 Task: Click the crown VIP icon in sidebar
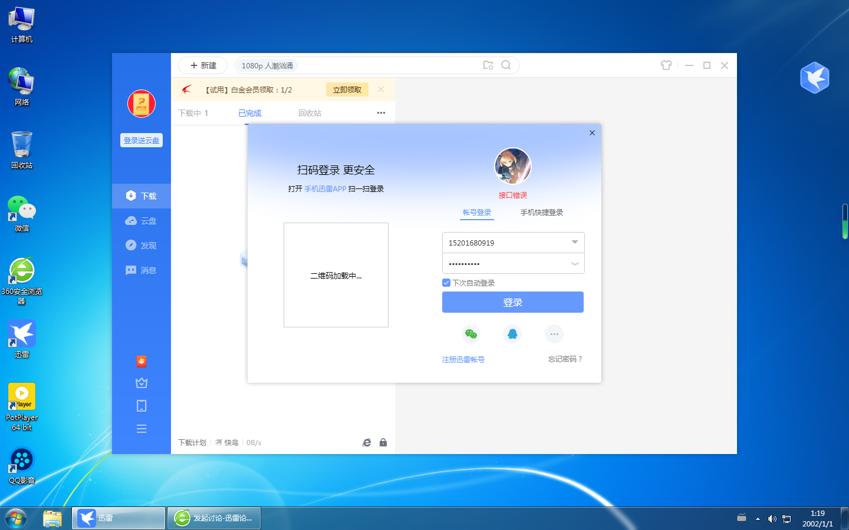(x=141, y=383)
